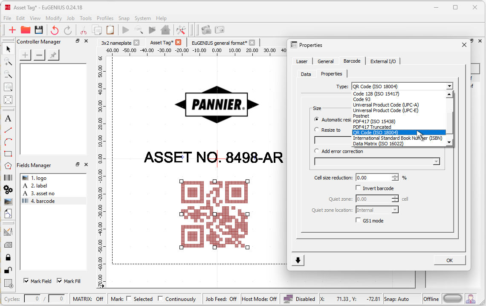Enable the Invert barcode checkbox
The width and height of the screenshot is (486, 306).
point(358,188)
